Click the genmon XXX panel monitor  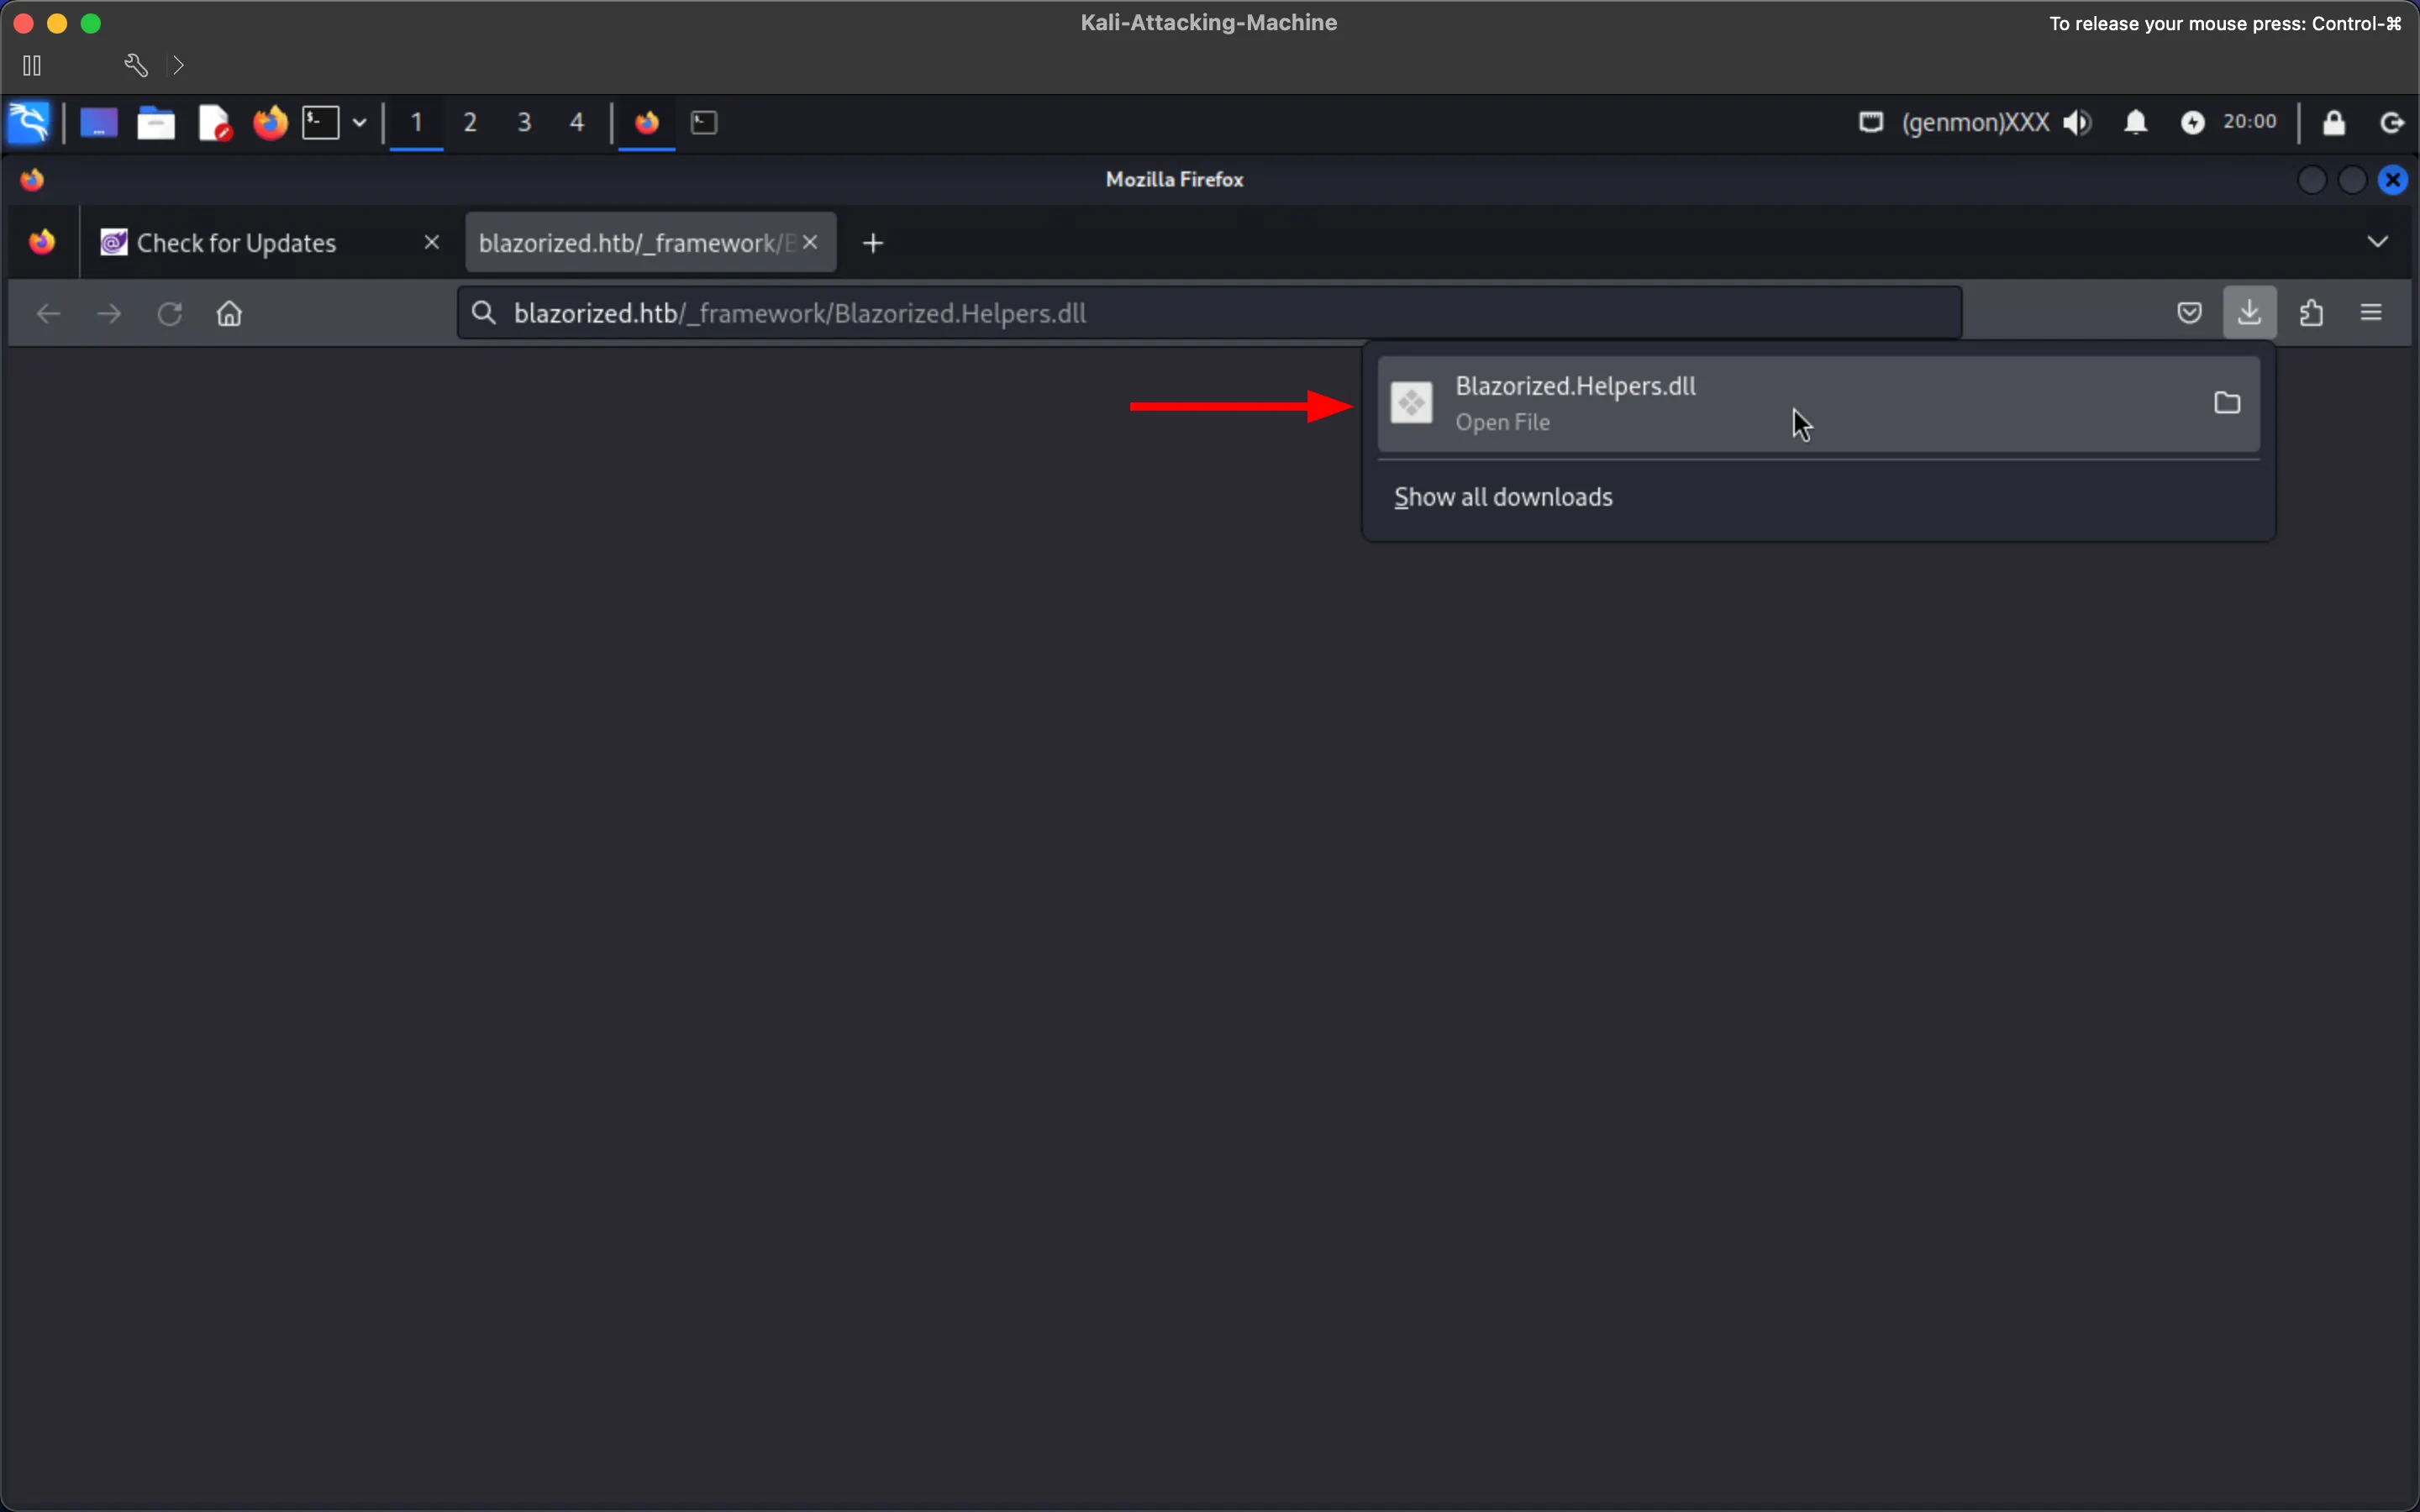point(1975,122)
